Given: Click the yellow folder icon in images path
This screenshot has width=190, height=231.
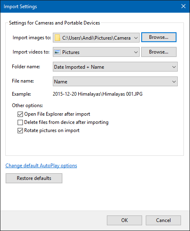Looking at the screenshot, I should click(x=57, y=38).
